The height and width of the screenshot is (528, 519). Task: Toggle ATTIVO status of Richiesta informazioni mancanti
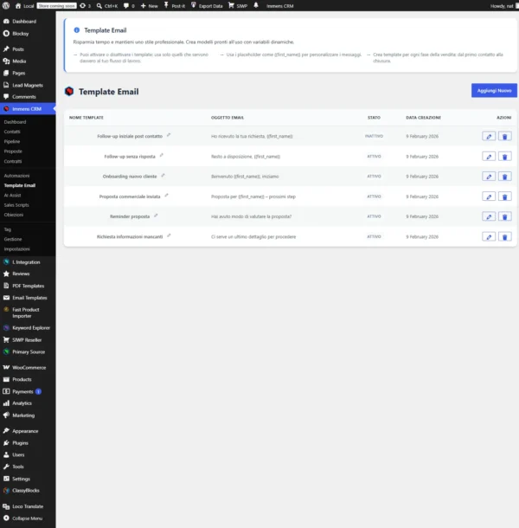pyautogui.click(x=374, y=236)
